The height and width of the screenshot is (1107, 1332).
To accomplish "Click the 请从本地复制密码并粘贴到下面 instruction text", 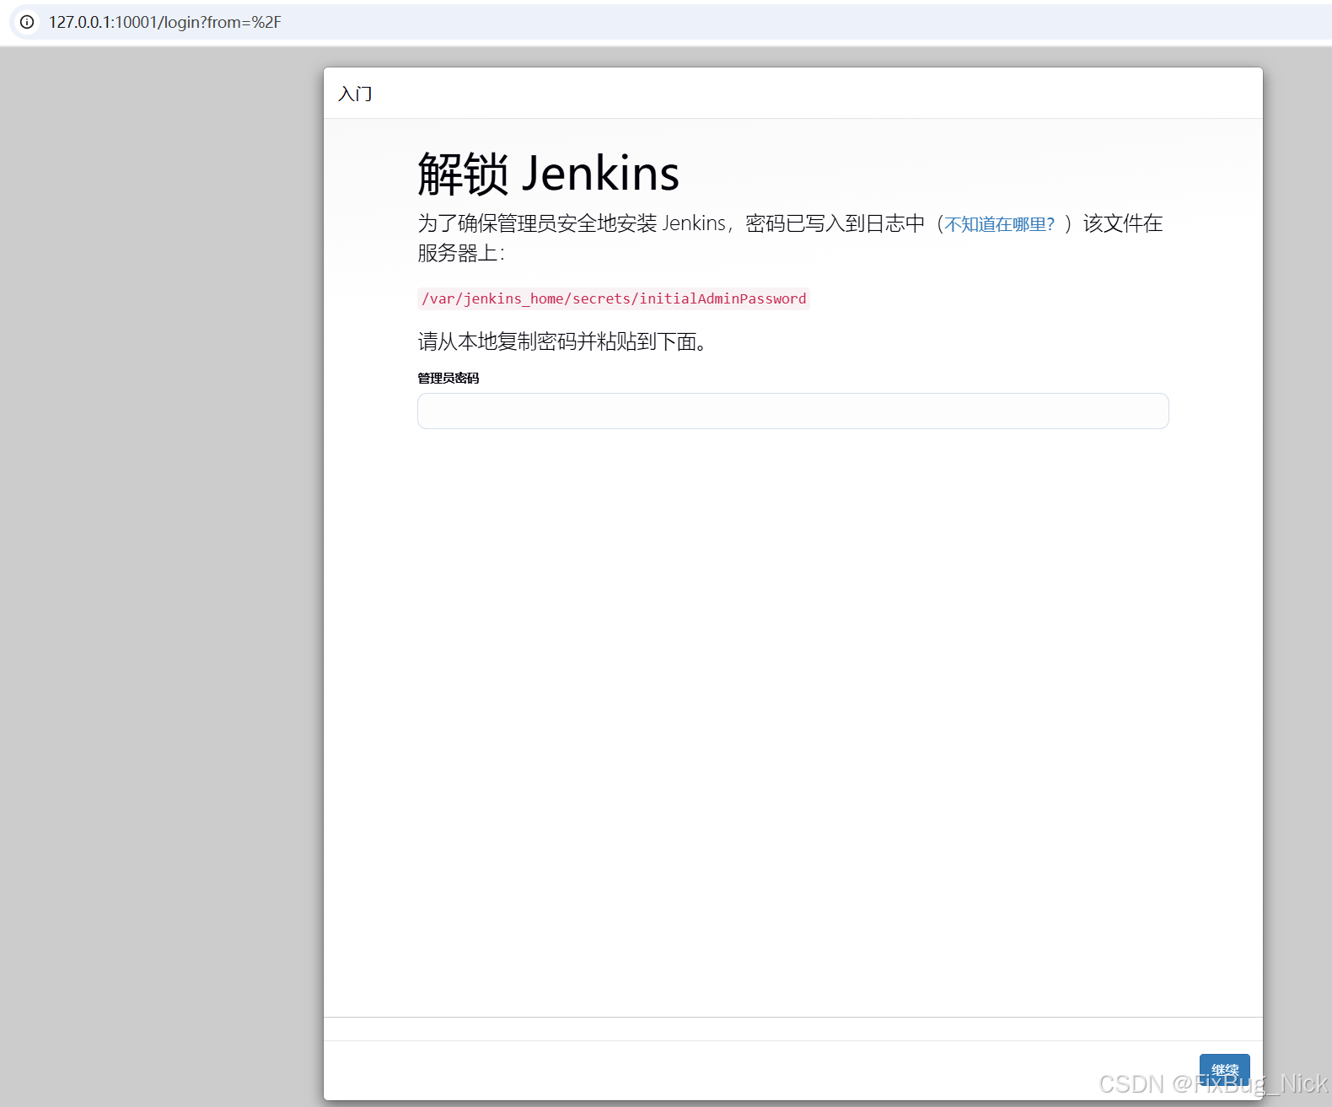I will [x=562, y=341].
